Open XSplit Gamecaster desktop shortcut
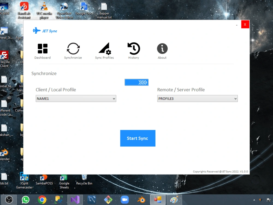This screenshot has height=205, width=273. [x=24, y=181]
